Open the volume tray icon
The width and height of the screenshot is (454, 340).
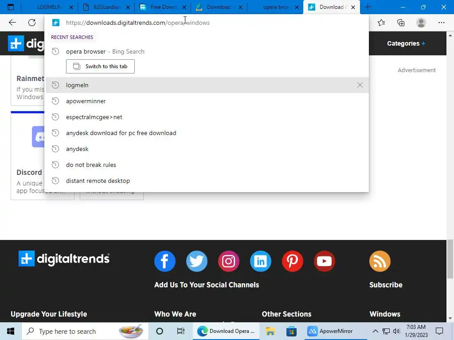click(396, 331)
